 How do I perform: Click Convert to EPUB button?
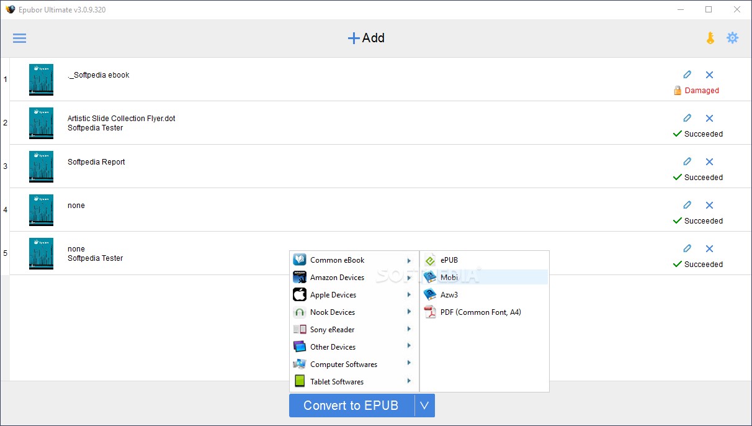click(351, 406)
